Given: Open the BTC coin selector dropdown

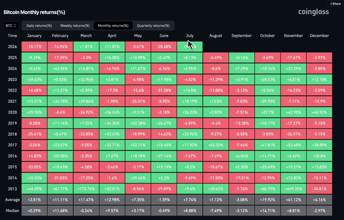Looking at the screenshot, I should click(11, 26).
